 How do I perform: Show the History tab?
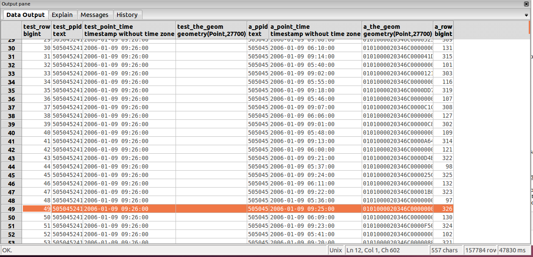click(127, 15)
